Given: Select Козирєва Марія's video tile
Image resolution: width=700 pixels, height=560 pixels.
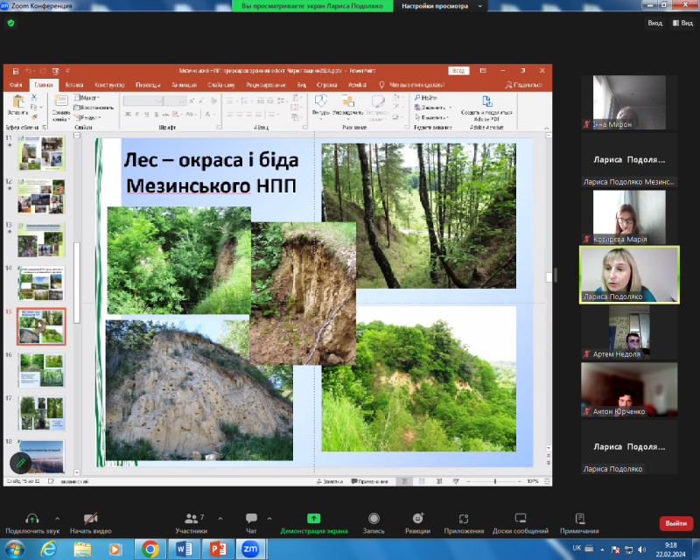Looking at the screenshot, I should 629,215.
